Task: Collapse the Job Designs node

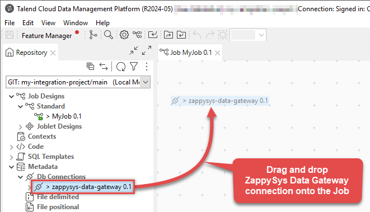Action: point(11,96)
